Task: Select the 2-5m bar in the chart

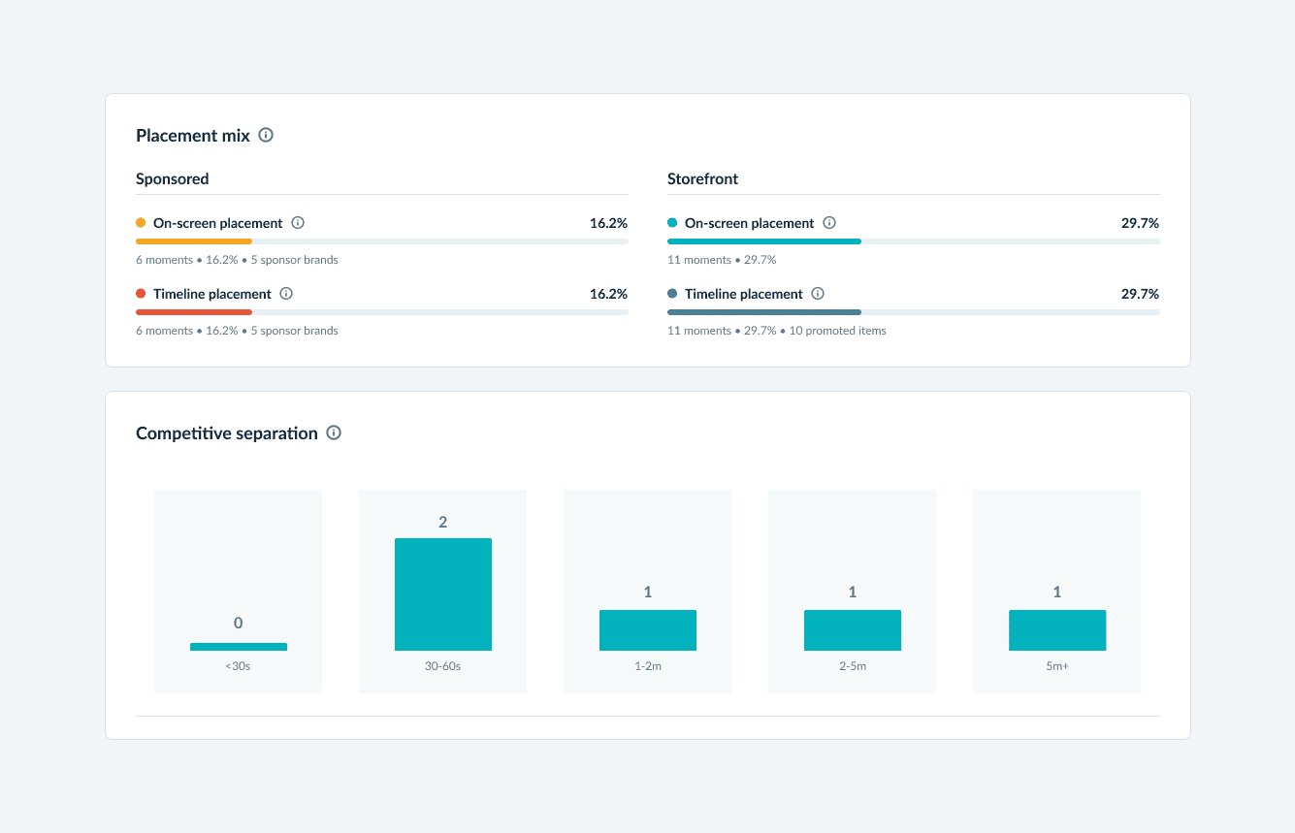Action: coord(853,630)
